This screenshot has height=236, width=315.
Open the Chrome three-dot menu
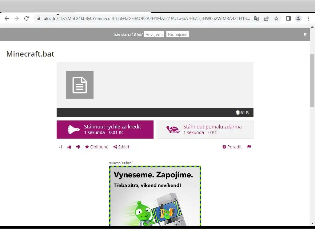click(308, 19)
